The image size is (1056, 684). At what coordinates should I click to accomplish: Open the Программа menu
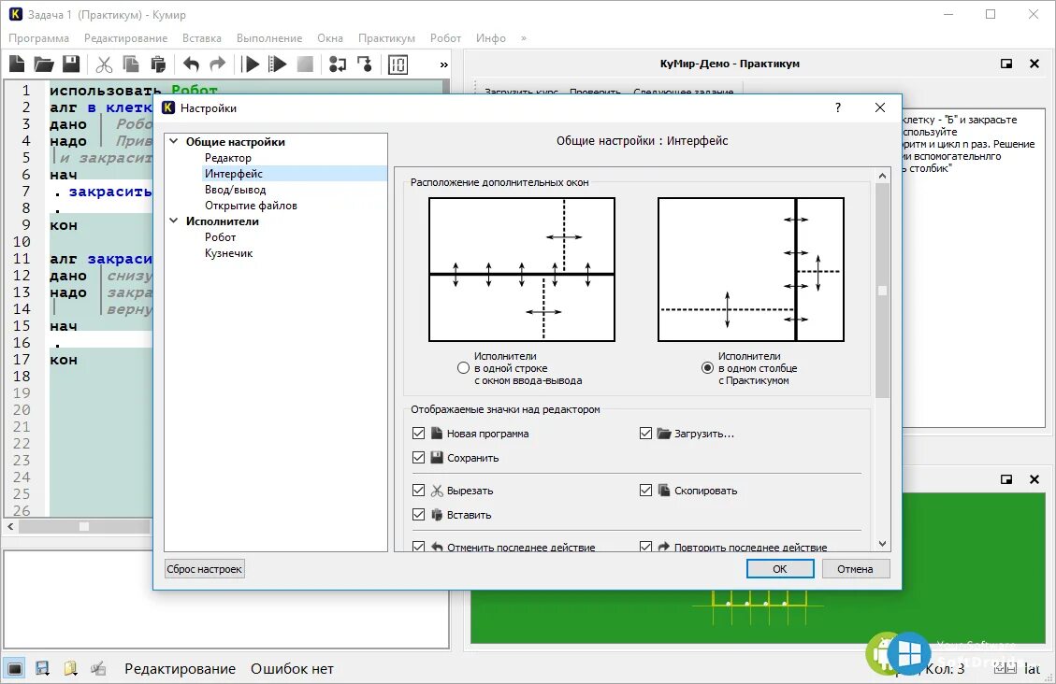[x=39, y=38]
